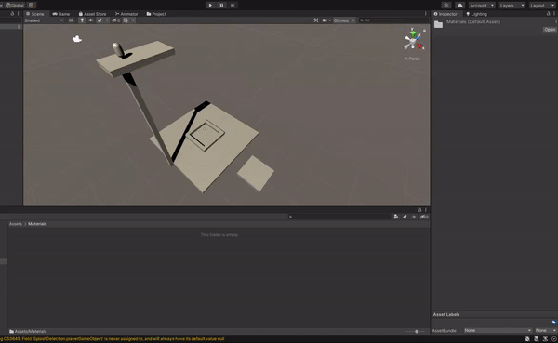This screenshot has height=343, width=558.
Task: Open the grid settings dropdown arrow
Action: click(x=133, y=20)
